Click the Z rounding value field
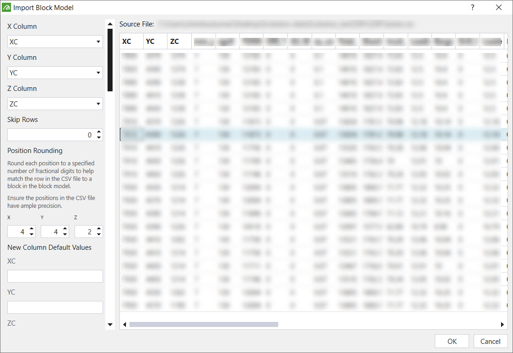Image resolution: width=513 pixels, height=353 pixels. [85, 232]
